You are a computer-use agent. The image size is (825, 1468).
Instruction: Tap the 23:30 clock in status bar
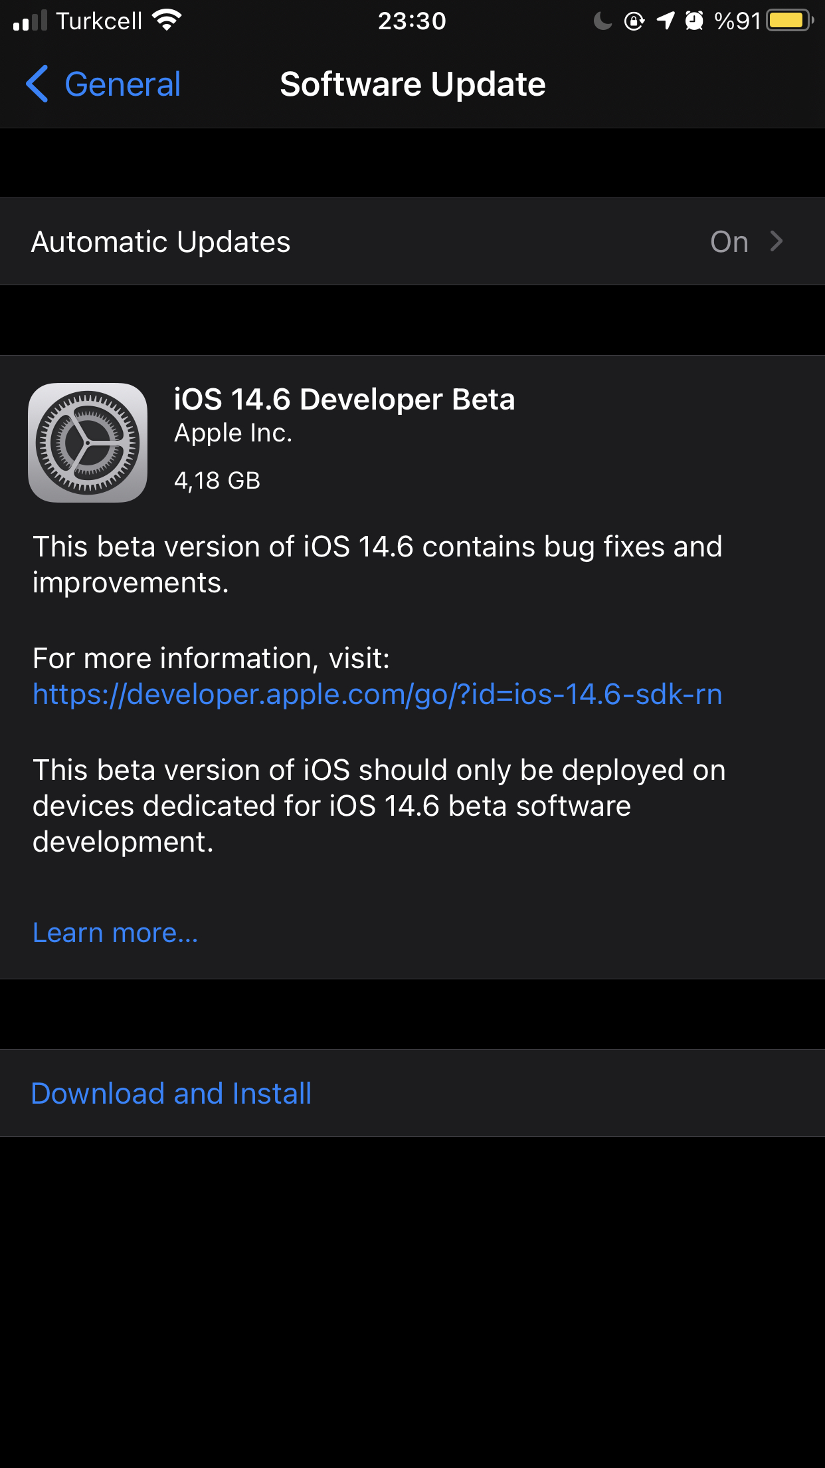(412, 21)
